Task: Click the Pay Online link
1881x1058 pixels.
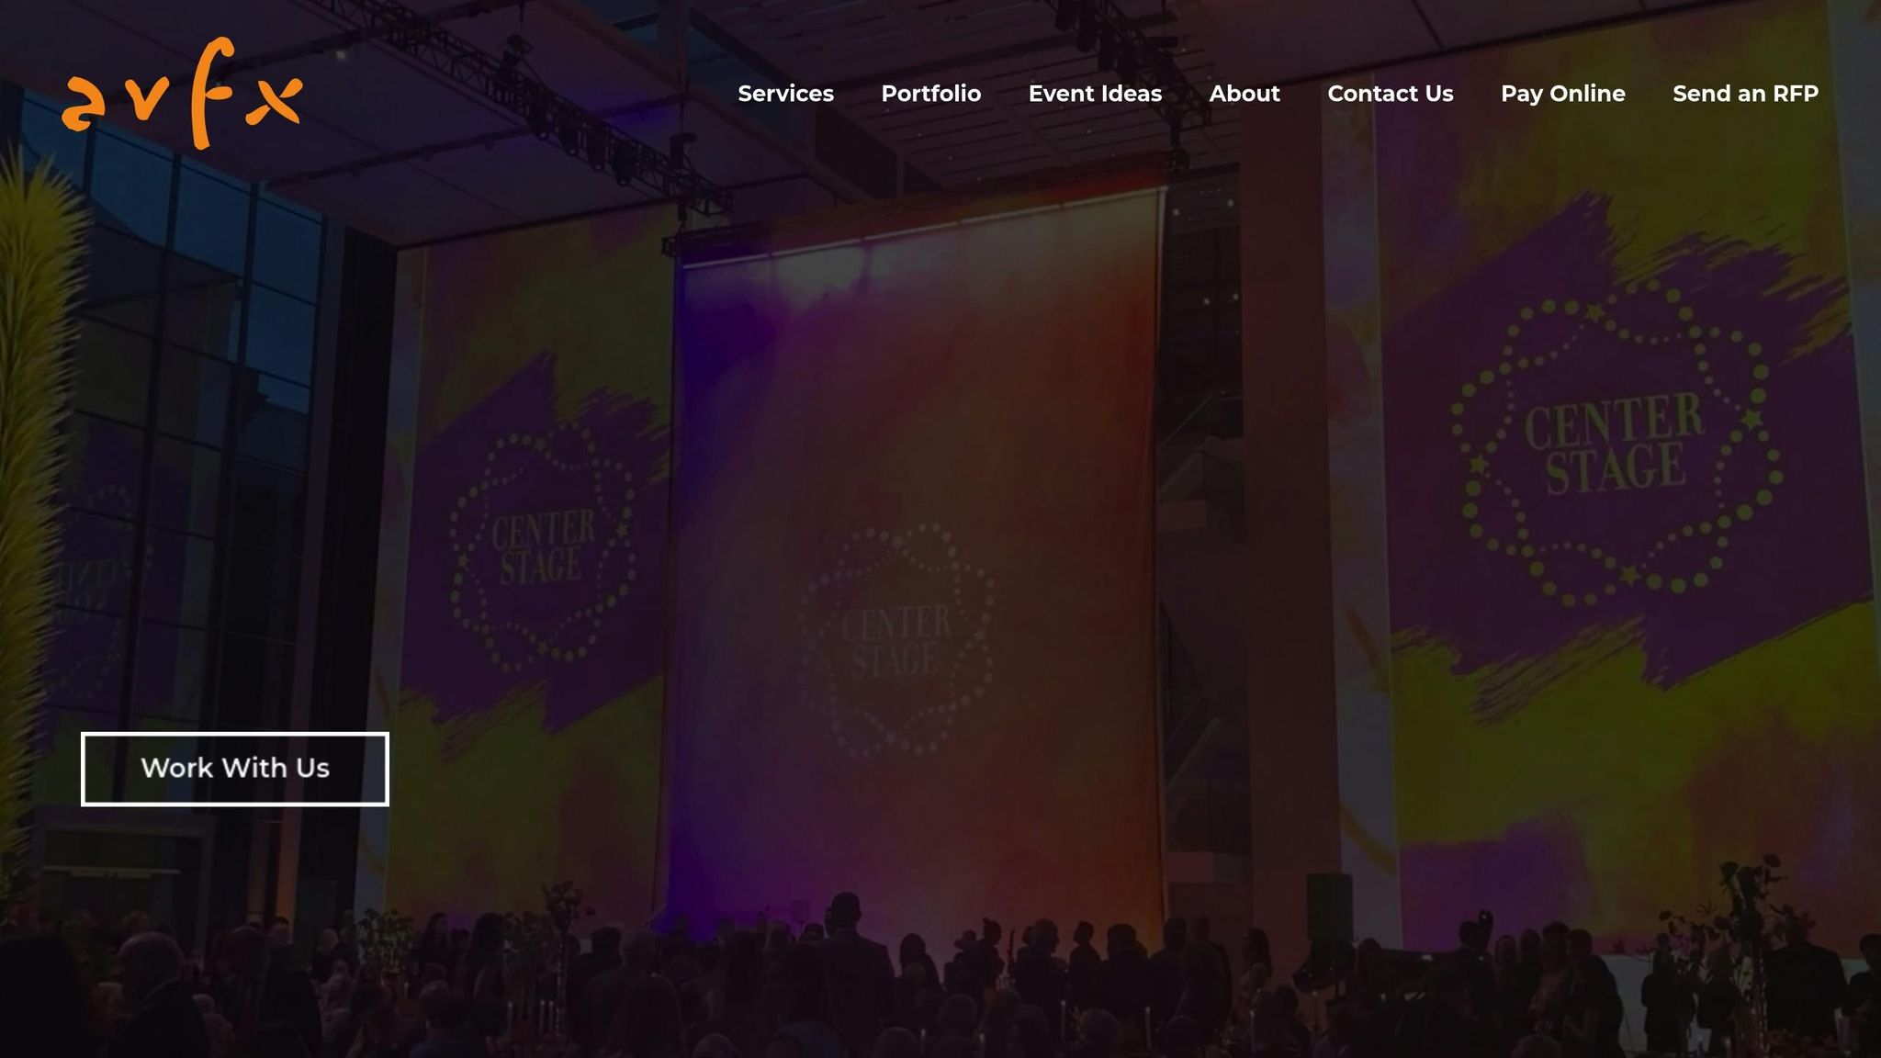Action: (x=1562, y=94)
